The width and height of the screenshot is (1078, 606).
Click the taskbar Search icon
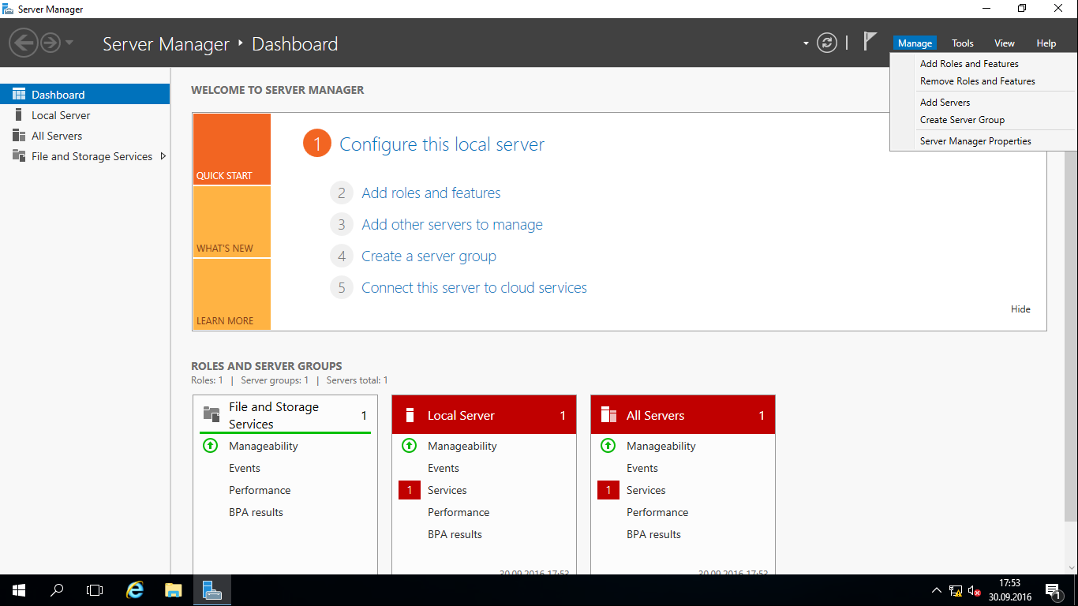(x=57, y=590)
